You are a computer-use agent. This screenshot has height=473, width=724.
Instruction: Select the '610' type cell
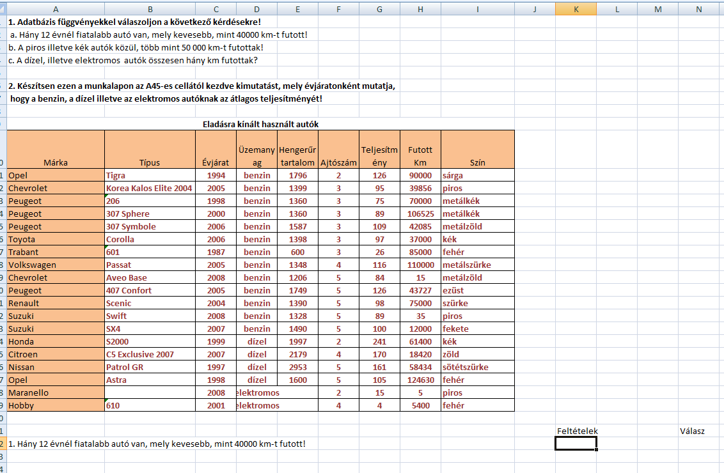point(150,406)
